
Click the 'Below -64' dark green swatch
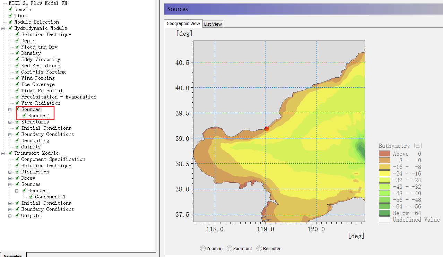point(384,213)
